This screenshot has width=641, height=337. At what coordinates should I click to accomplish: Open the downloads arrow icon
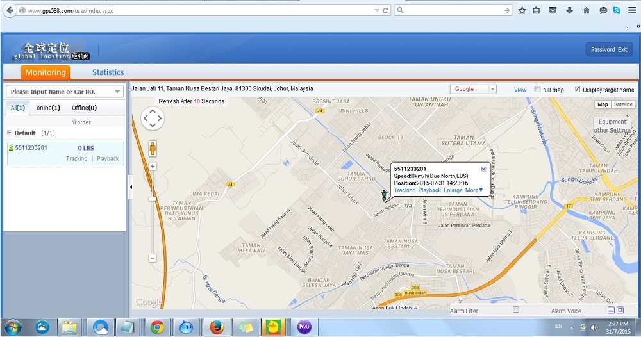[x=569, y=11]
